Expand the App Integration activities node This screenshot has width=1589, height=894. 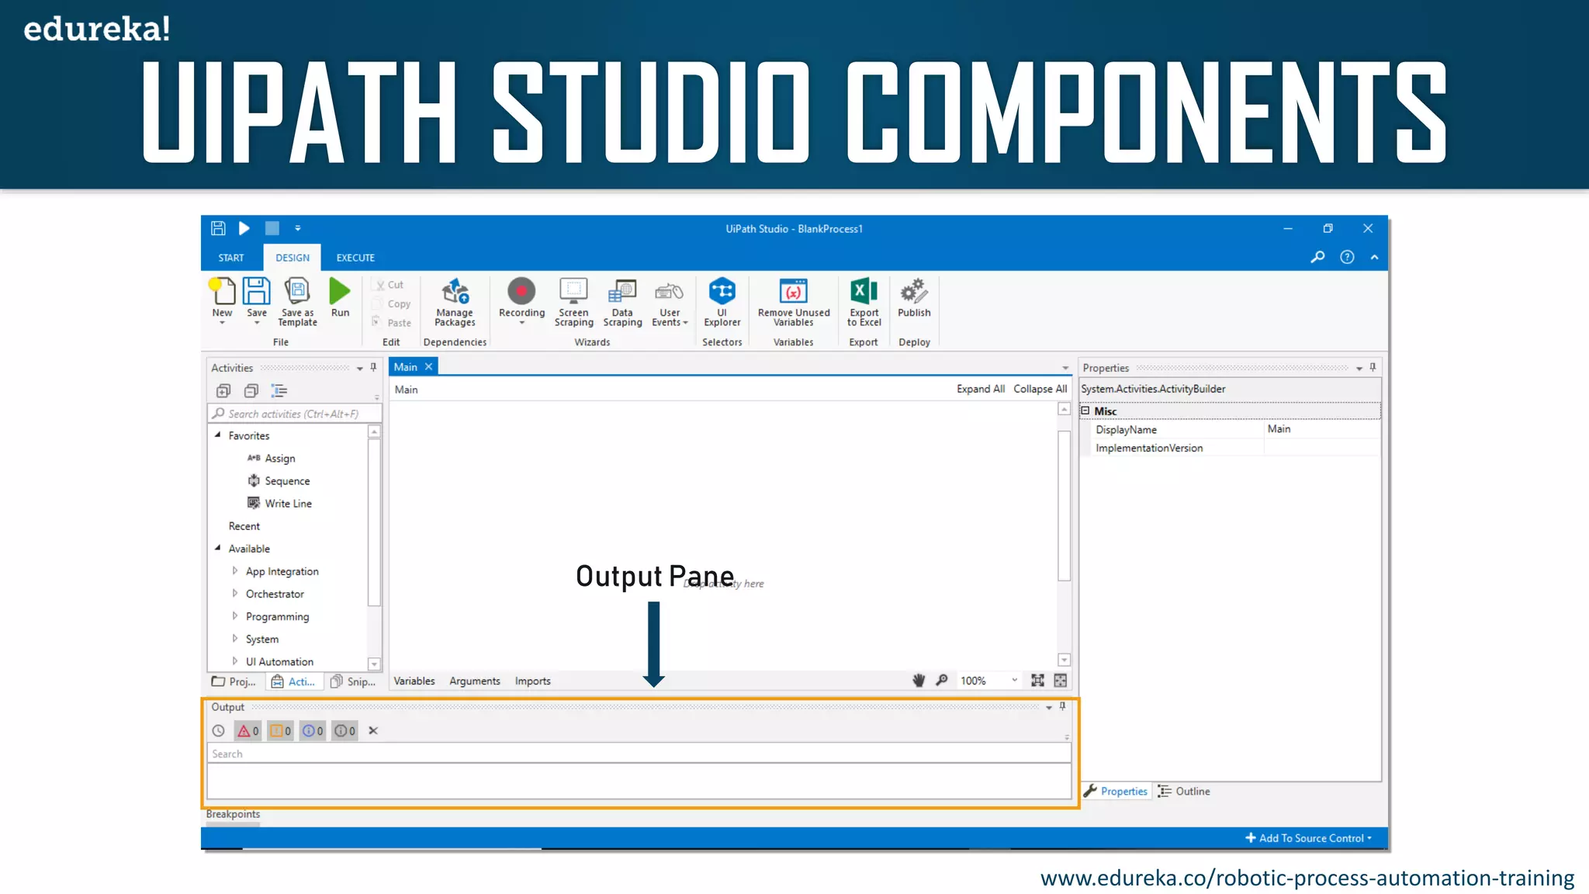(x=235, y=571)
